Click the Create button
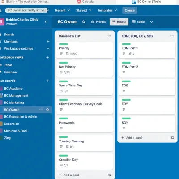 click(x=130, y=10)
